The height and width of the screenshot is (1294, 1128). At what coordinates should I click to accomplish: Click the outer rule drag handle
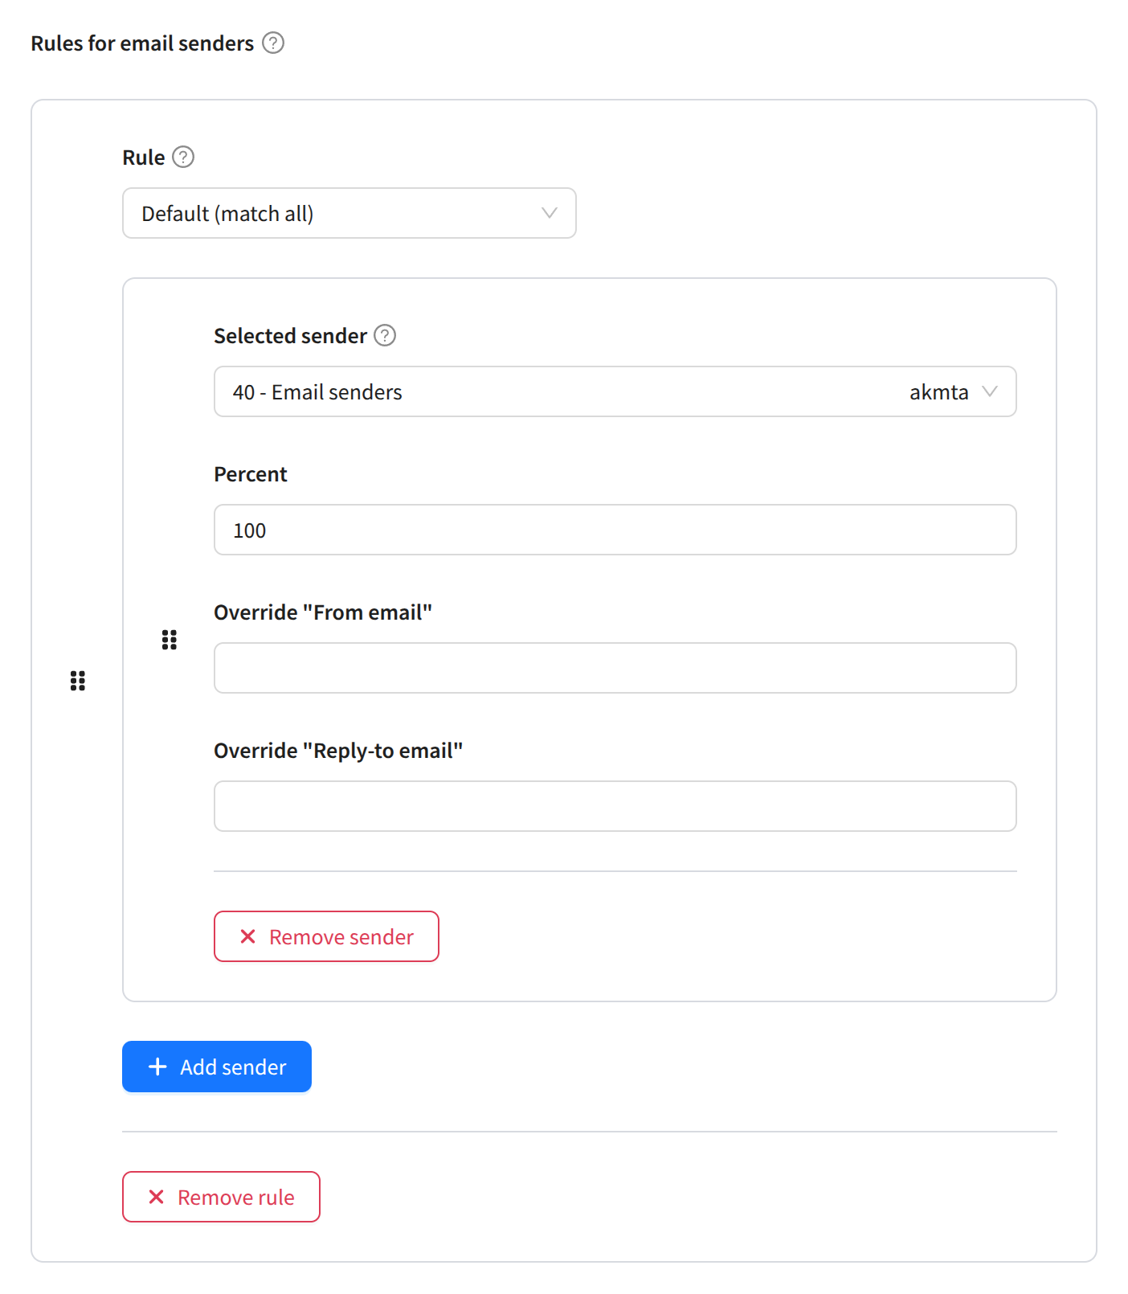coord(78,681)
